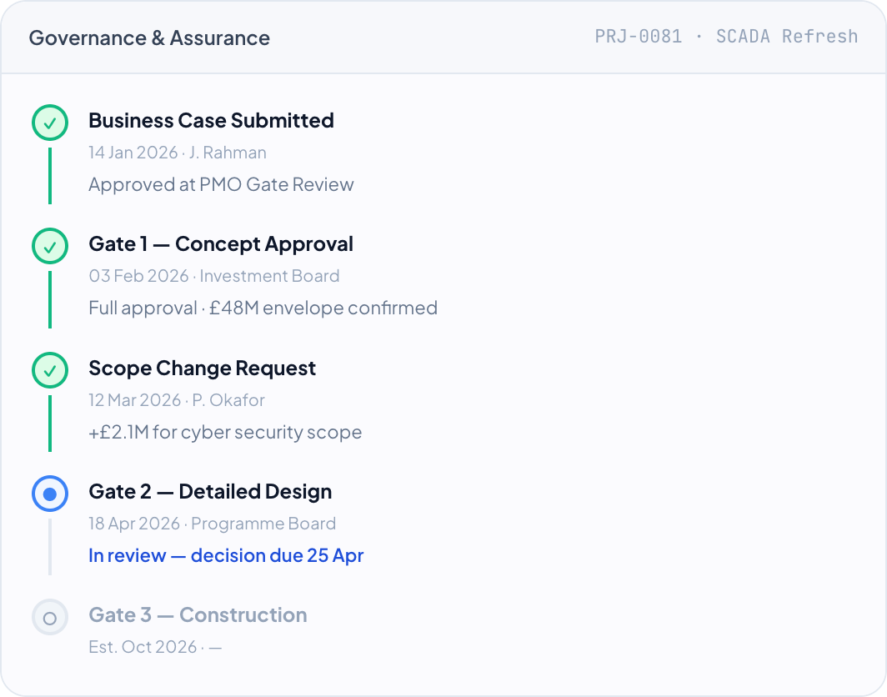The height and width of the screenshot is (697, 887).
Task: Click the green check icon for Gate 1 Concept Approval
Action: pos(50,246)
